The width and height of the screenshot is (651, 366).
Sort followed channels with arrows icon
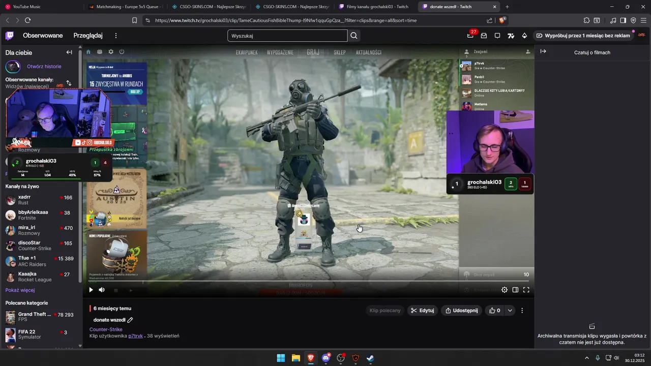point(69,83)
